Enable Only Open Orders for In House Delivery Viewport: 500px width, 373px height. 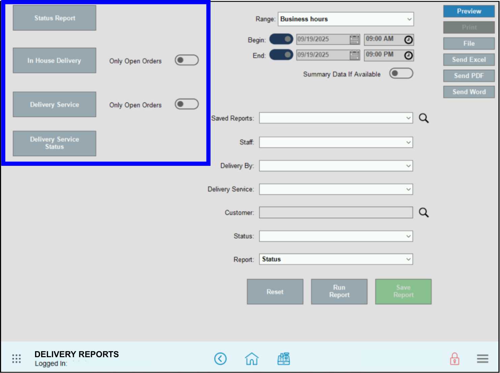186,60
